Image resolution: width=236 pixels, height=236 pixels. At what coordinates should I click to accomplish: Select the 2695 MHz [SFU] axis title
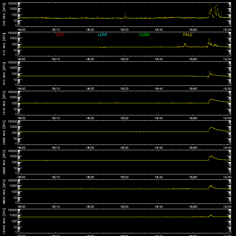[x=4, y=133]
